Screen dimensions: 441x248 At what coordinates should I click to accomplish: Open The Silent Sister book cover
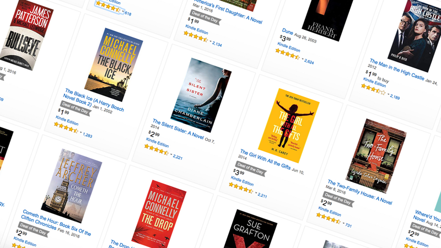tap(201, 95)
